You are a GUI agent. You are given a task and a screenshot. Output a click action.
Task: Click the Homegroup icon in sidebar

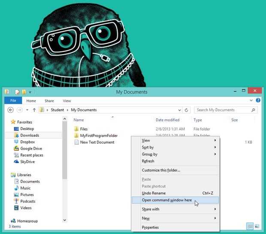[x=13, y=221]
